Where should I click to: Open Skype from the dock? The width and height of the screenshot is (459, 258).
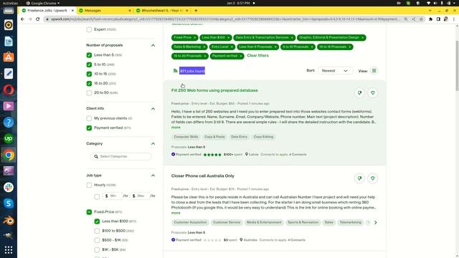tap(9, 204)
